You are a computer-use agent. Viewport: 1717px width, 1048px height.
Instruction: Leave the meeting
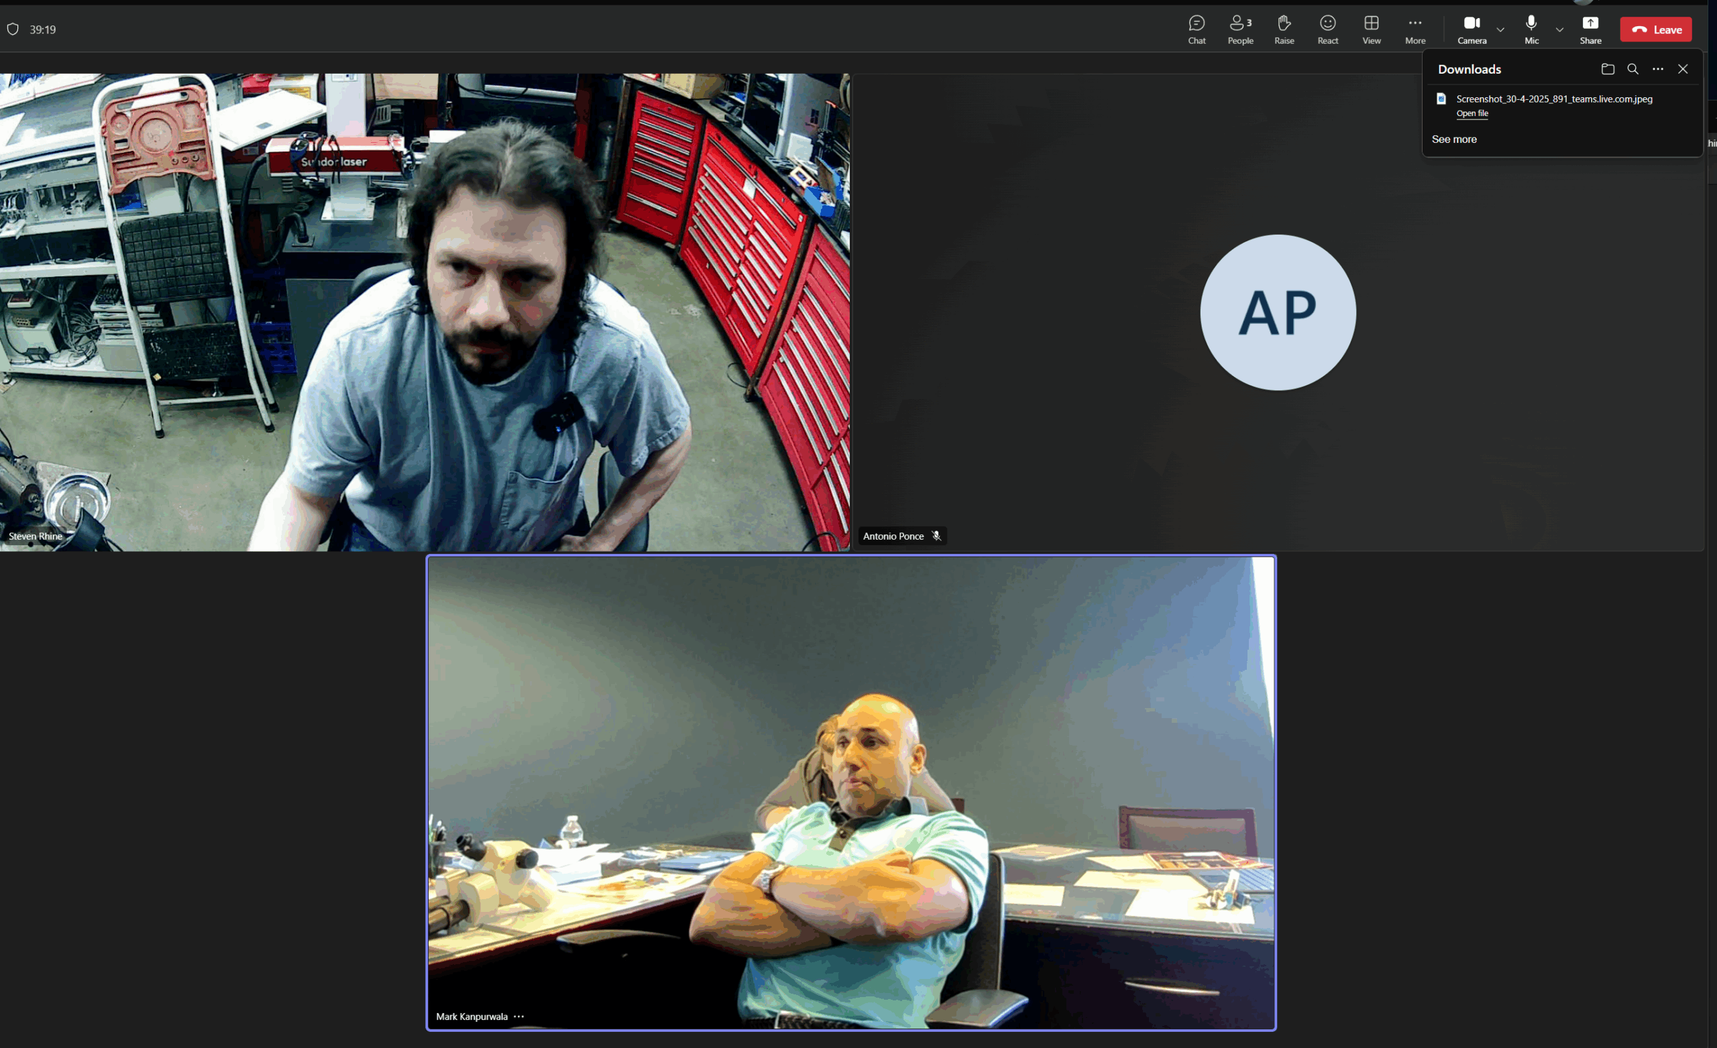[x=1656, y=30]
